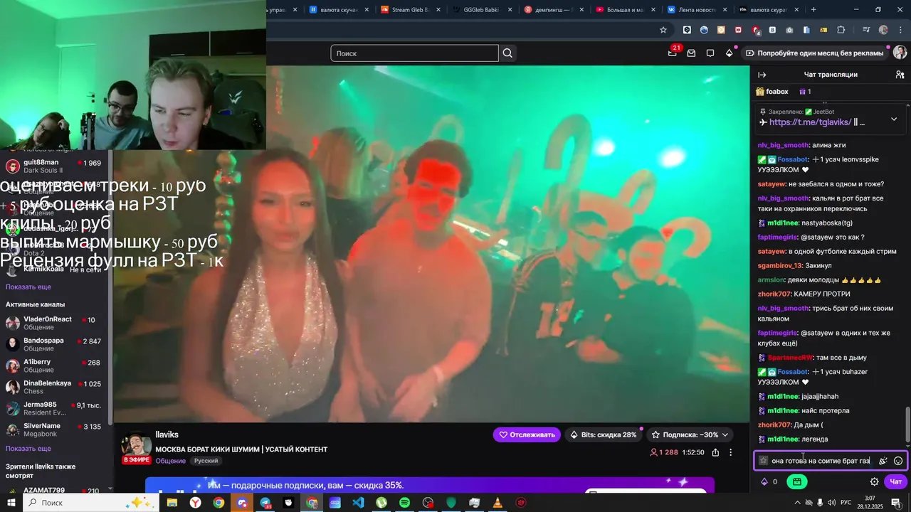Open Windows taskbar Поиск search box
The image size is (911, 512).
93,503
